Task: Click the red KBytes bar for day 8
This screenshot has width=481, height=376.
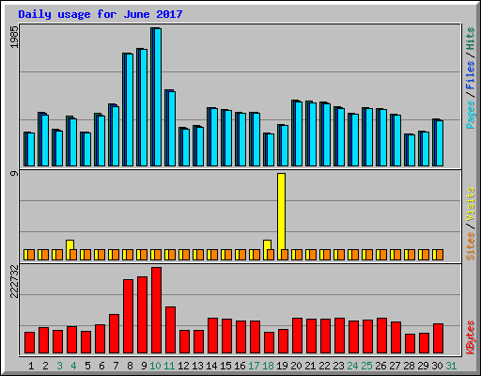Action: pyautogui.click(x=128, y=317)
